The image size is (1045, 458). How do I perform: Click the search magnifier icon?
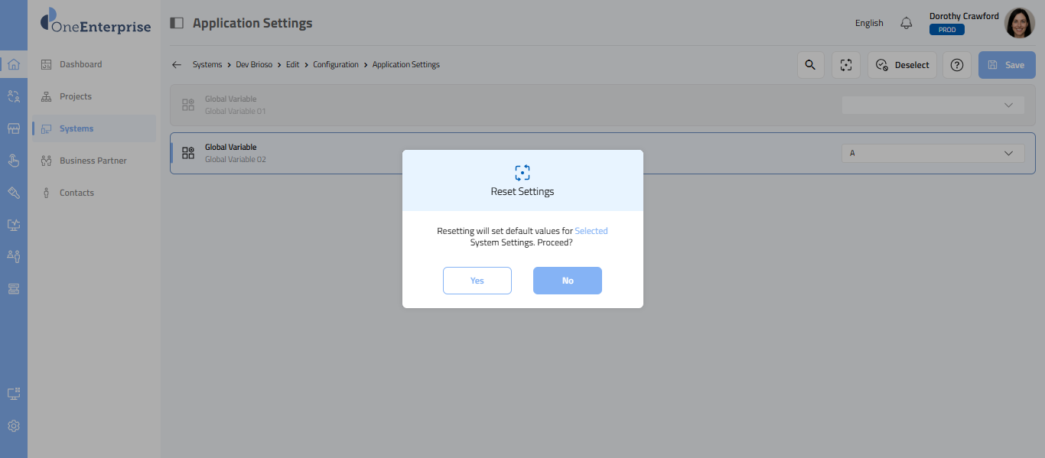coord(810,65)
